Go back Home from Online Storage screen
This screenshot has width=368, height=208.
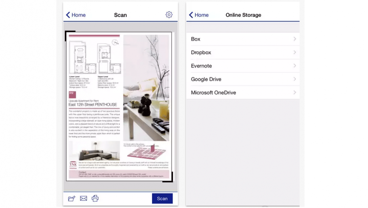(x=199, y=15)
